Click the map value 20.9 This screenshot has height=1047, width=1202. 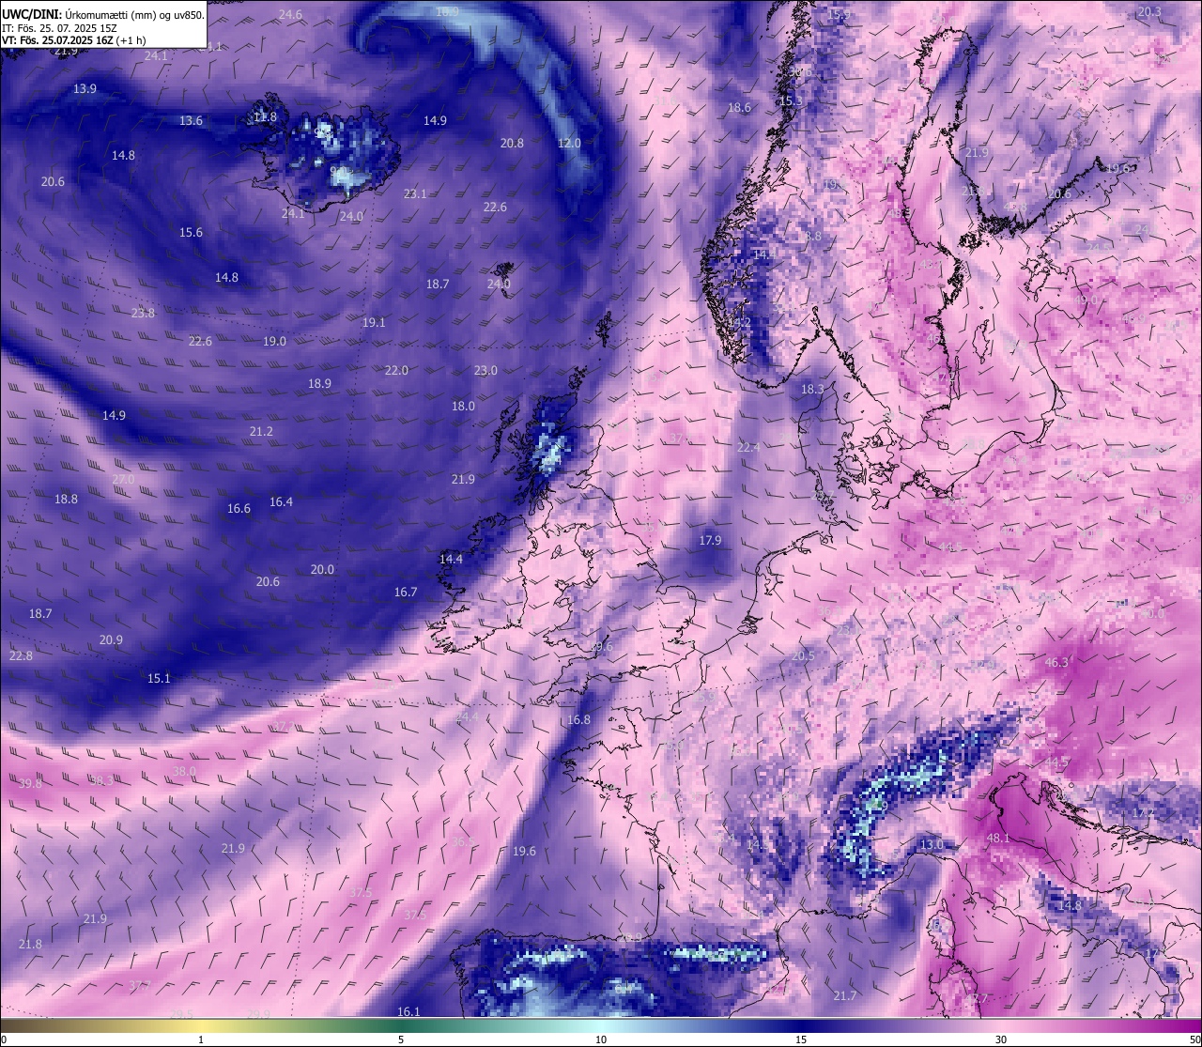(111, 639)
